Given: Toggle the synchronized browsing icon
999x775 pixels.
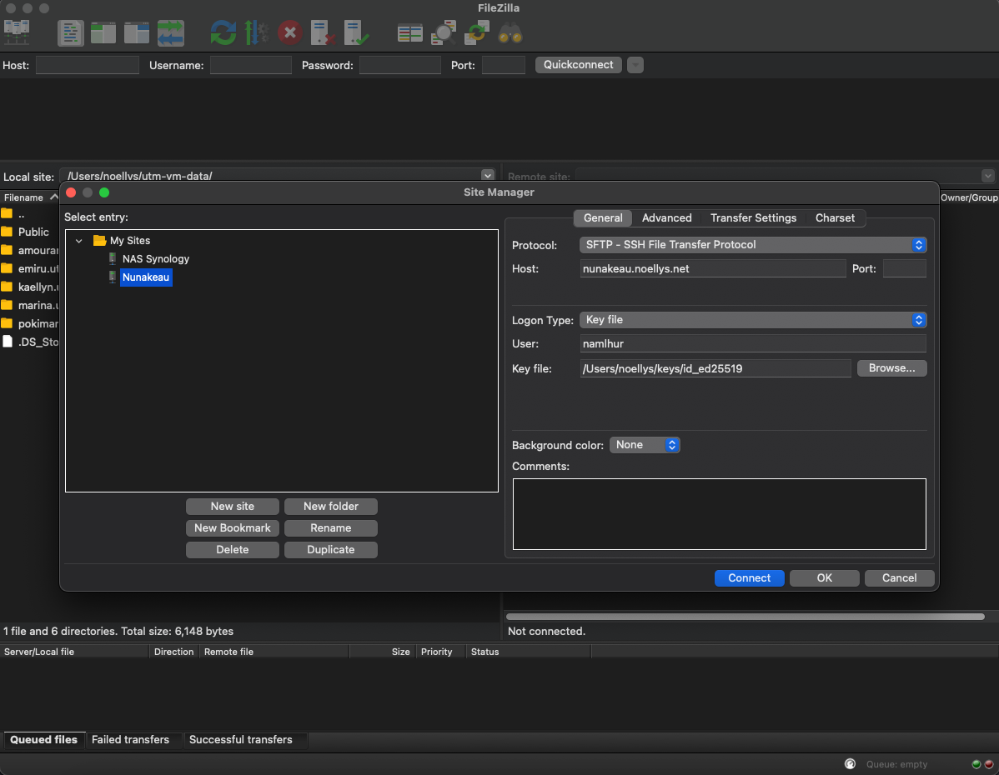Looking at the screenshot, I should [x=477, y=33].
